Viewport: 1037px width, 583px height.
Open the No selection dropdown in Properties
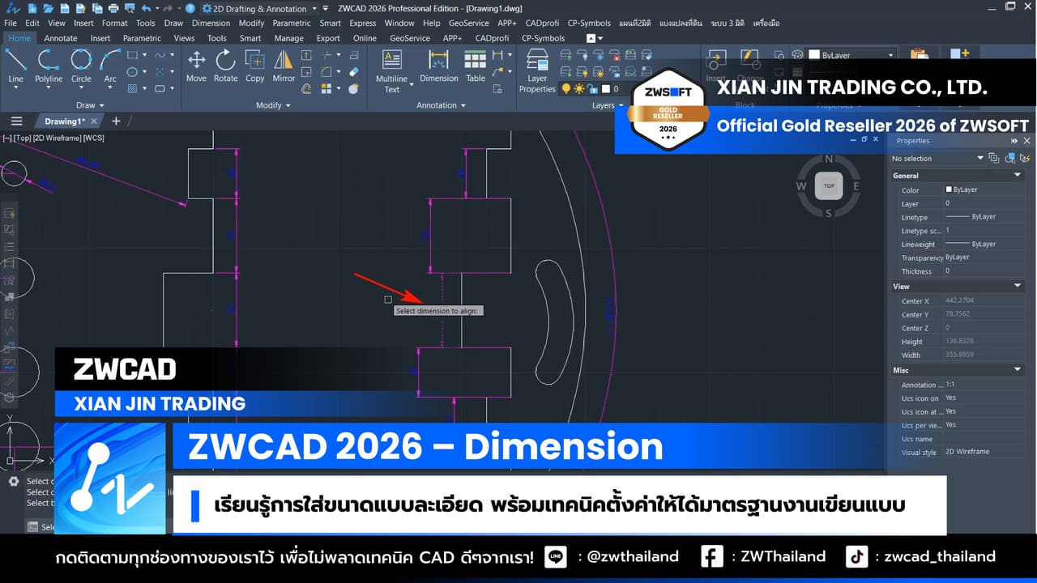point(980,159)
